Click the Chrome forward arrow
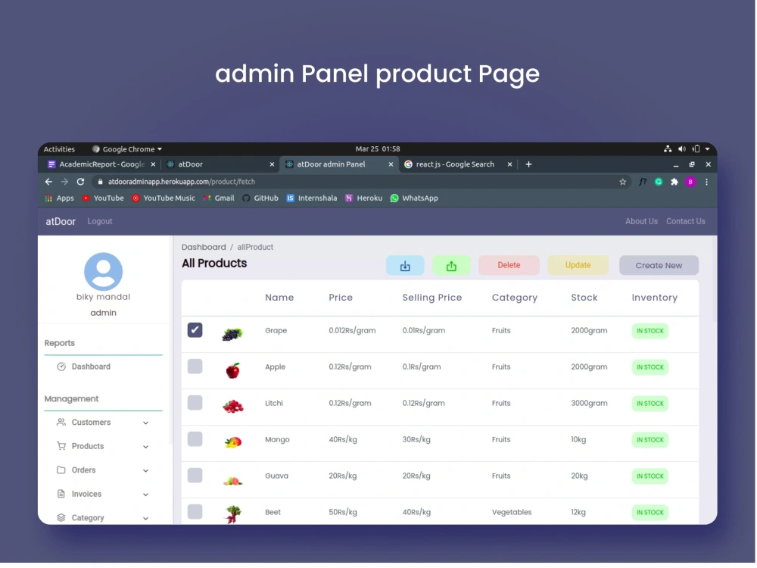 point(64,182)
